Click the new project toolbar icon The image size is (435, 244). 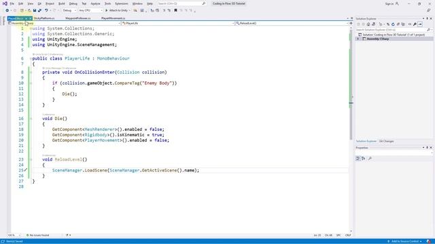click(x=22, y=11)
